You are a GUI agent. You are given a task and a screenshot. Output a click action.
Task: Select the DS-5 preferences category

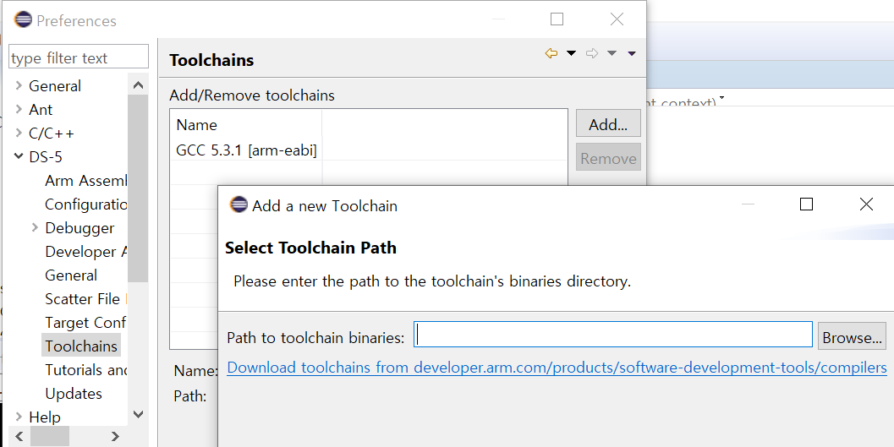(x=46, y=156)
